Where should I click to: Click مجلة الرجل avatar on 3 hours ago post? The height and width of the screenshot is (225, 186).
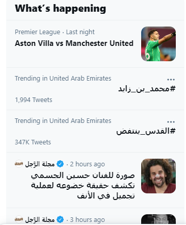coord(19,219)
